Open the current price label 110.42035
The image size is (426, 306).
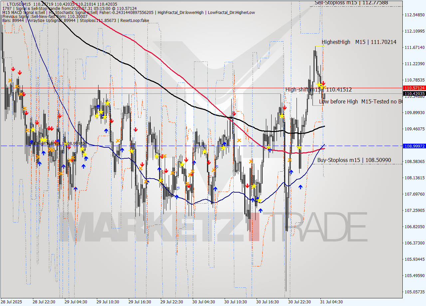[414, 94]
